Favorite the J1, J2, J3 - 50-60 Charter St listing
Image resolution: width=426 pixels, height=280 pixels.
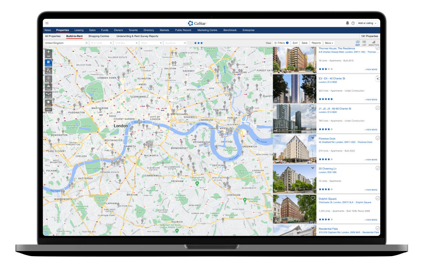click(313, 108)
